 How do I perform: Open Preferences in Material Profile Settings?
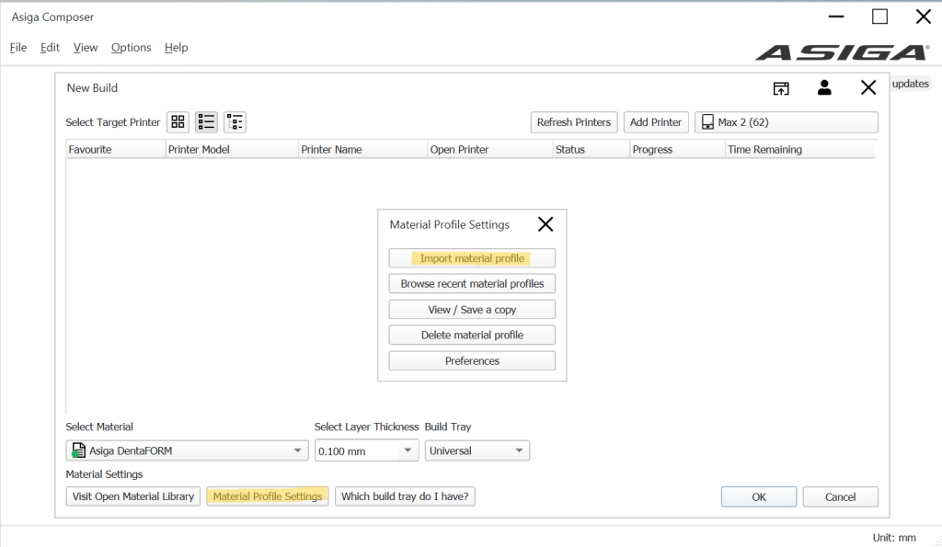[472, 361]
